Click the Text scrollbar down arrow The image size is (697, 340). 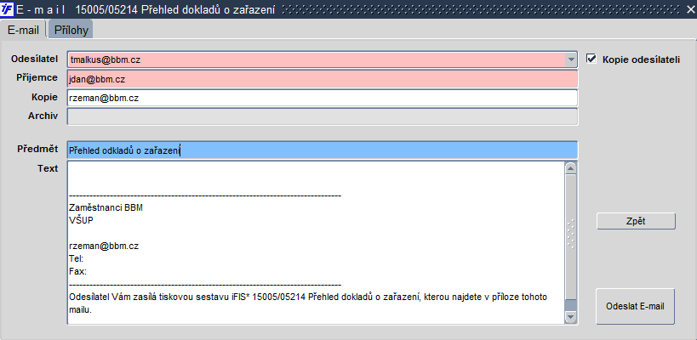pos(570,317)
